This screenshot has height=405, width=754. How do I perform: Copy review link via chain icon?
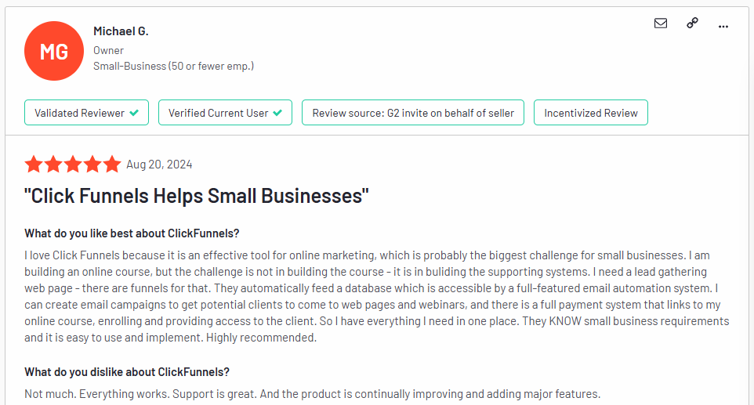point(692,23)
